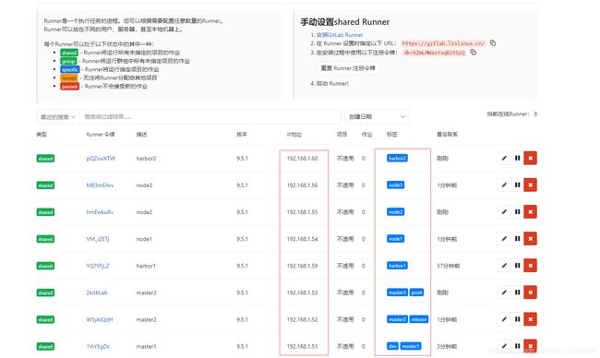Click the master3 tag label

tap(397, 292)
